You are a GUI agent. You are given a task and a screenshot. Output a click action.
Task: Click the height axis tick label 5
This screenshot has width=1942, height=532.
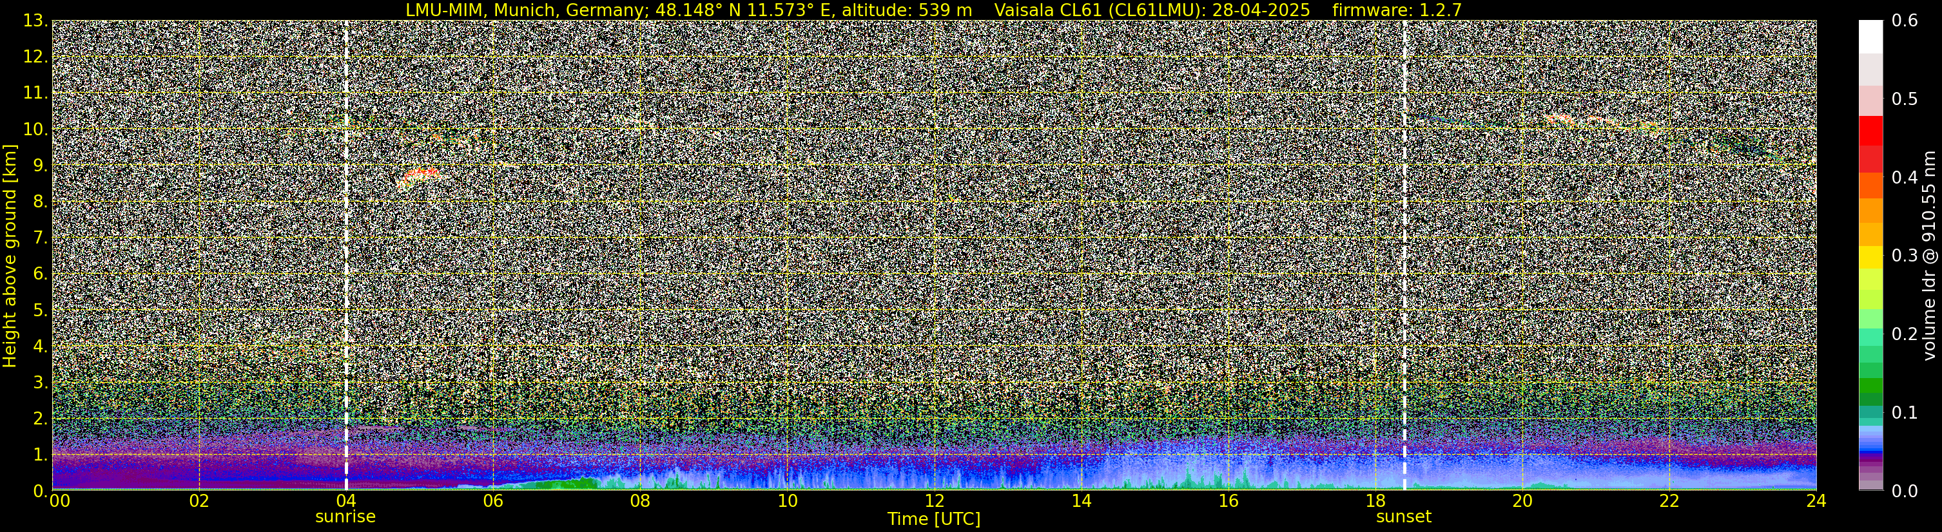point(39,310)
